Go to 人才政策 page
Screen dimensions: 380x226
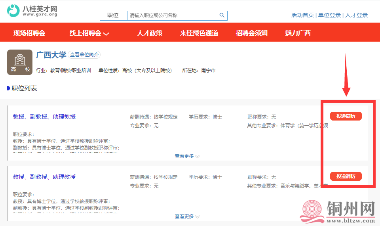[150, 33]
